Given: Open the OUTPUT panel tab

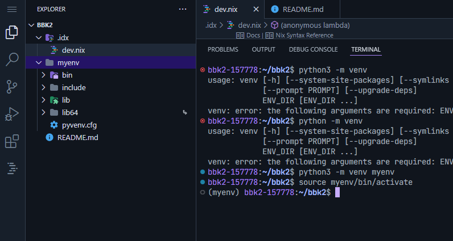Looking at the screenshot, I should pyautogui.click(x=263, y=49).
